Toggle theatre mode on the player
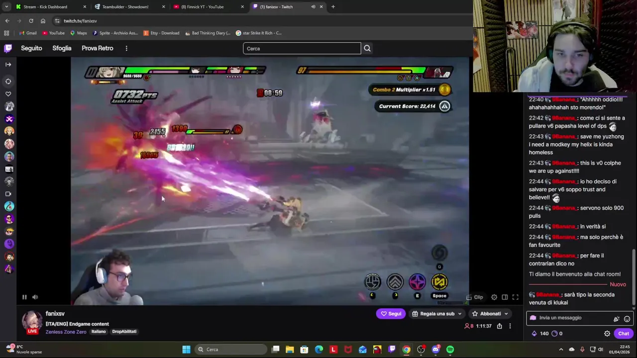 505,297
